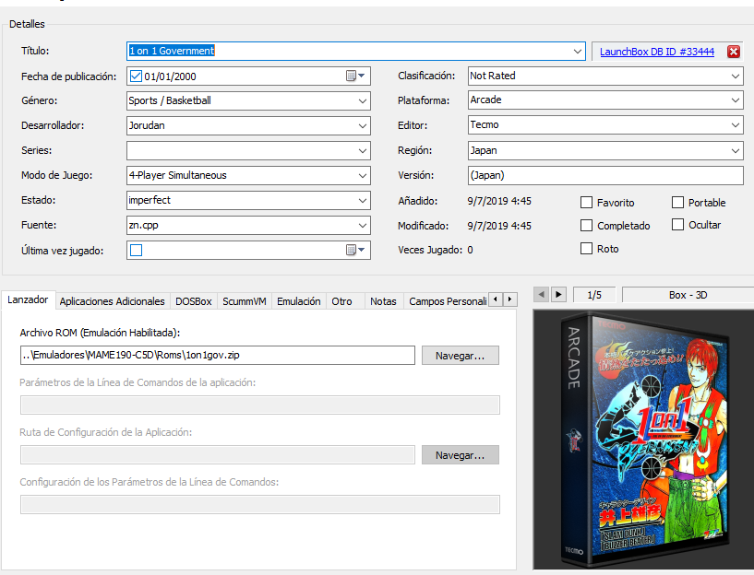The height and width of the screenshot is (575, 754).
Task: Click the Box - 3D image type button
Action: pos(688,295)
